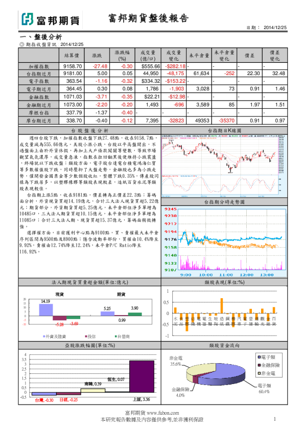Viewport: 304px width, 430px height.
Task: Click the 台股盤後分析 section header
Action: 89,131
